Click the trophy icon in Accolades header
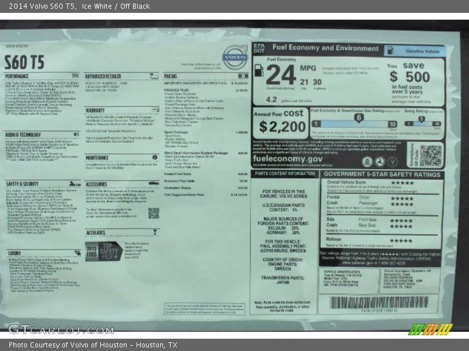Viewport: 469px width, 351px height. pyautogui.click(x=154, y=232)
